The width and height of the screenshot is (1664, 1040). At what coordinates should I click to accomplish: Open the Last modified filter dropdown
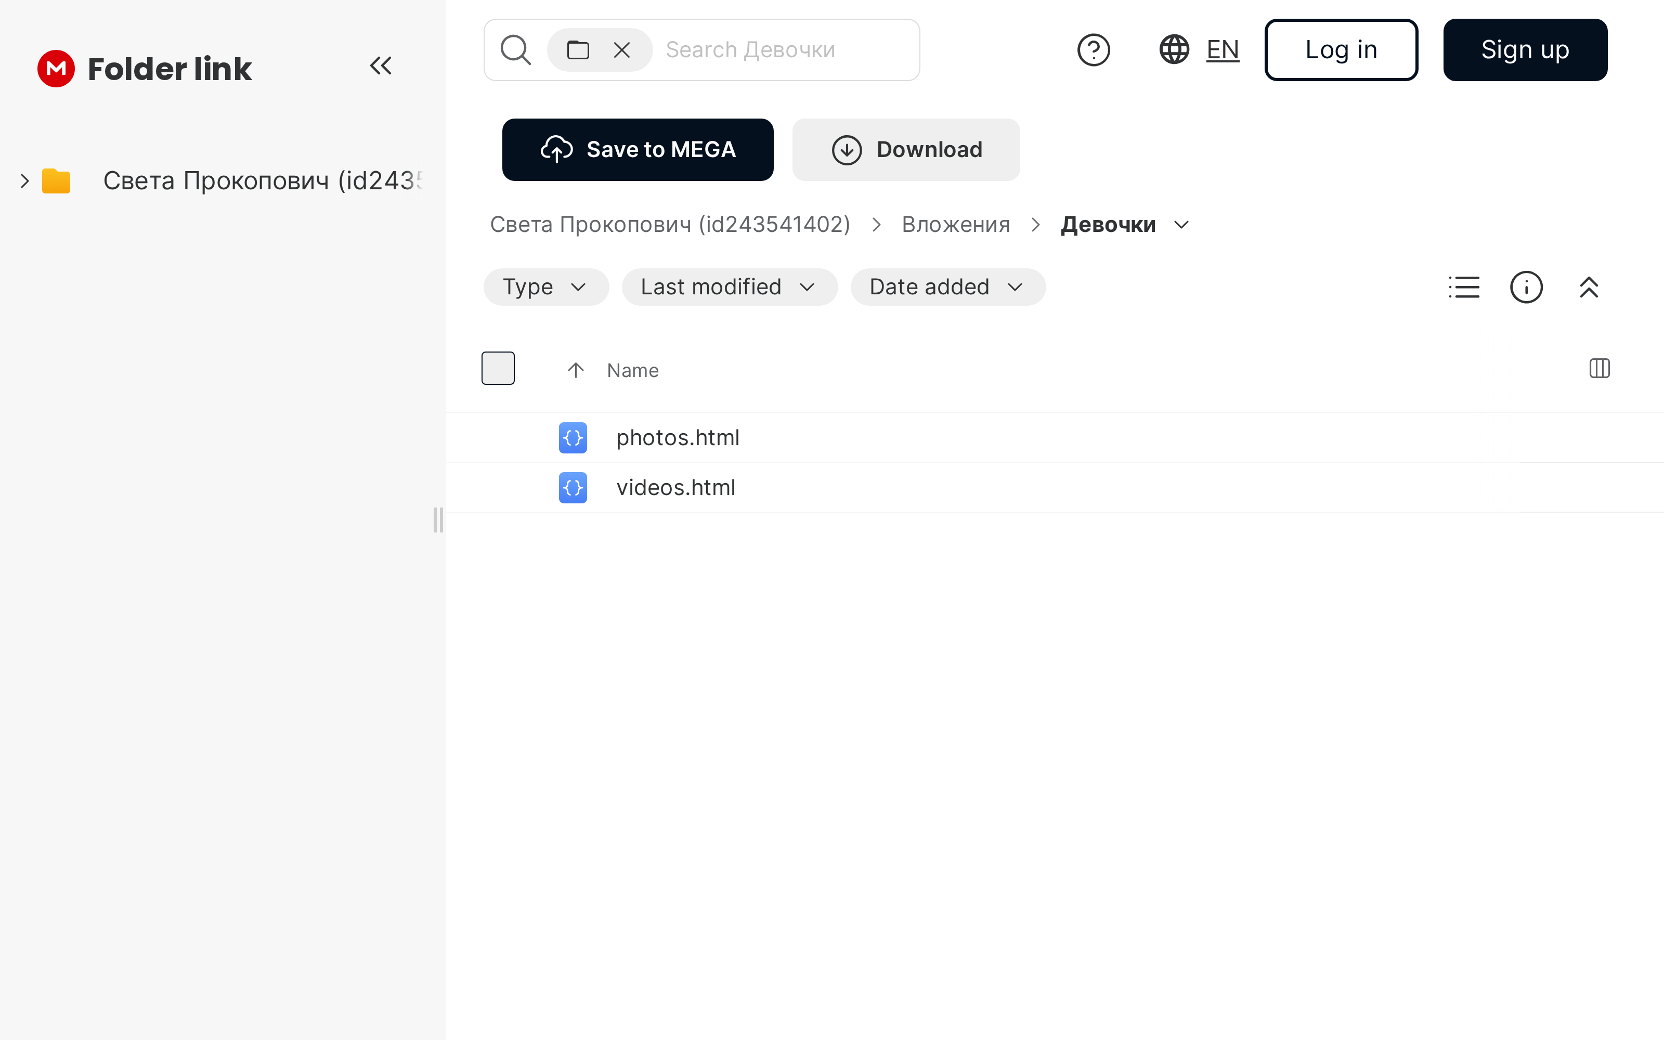click(x=729, y=287)
